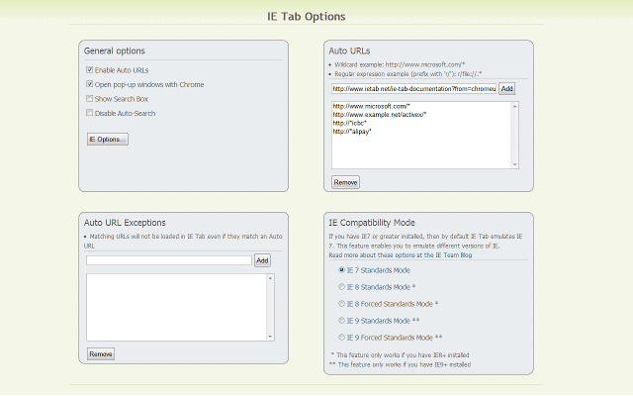Choose IE 8 Forced Standards Mode
This screenshot has height=396, width=633.
(342, 303)
